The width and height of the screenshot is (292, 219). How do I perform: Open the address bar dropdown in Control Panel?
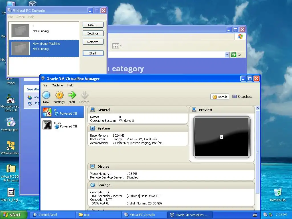tap(227, 55)
